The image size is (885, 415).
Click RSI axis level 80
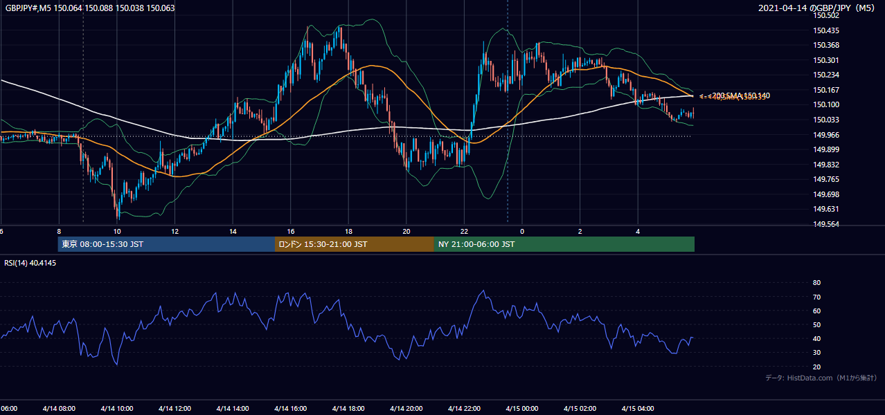816,283
